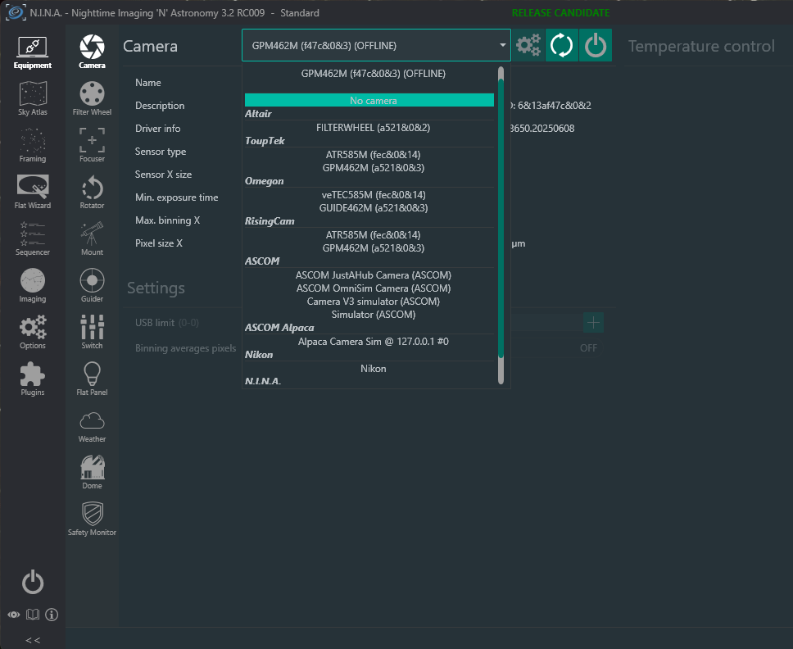The width and height of the screenshot is (793, 649).
Task: Click the USB limit plus button
Action: pos(593,323)
